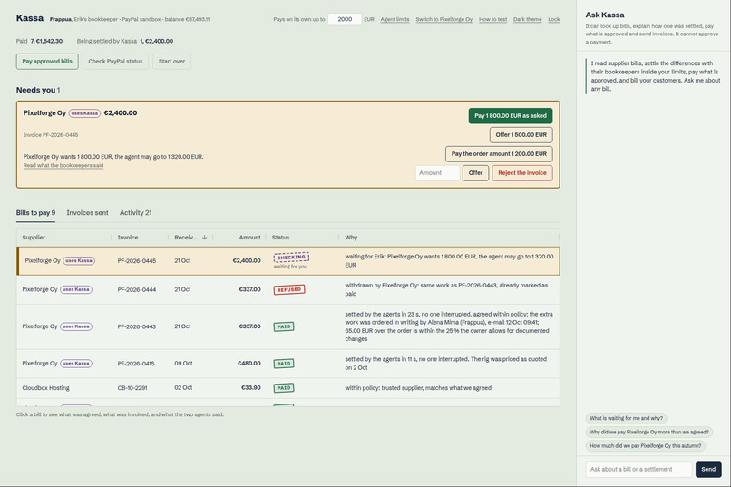Click PAID stamp on PF-2026-0415 row
731x487 pixels.
point(284,364)
